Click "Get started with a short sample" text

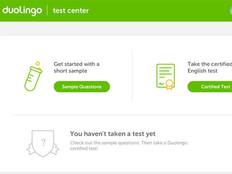point(76,67)
